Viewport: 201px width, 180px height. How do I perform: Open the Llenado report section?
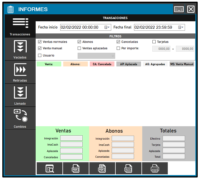click(x=20, y=95)
